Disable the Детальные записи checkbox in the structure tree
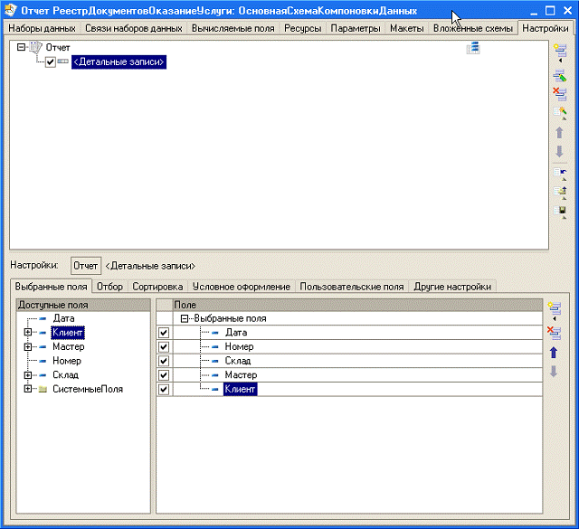 [51, 62]
